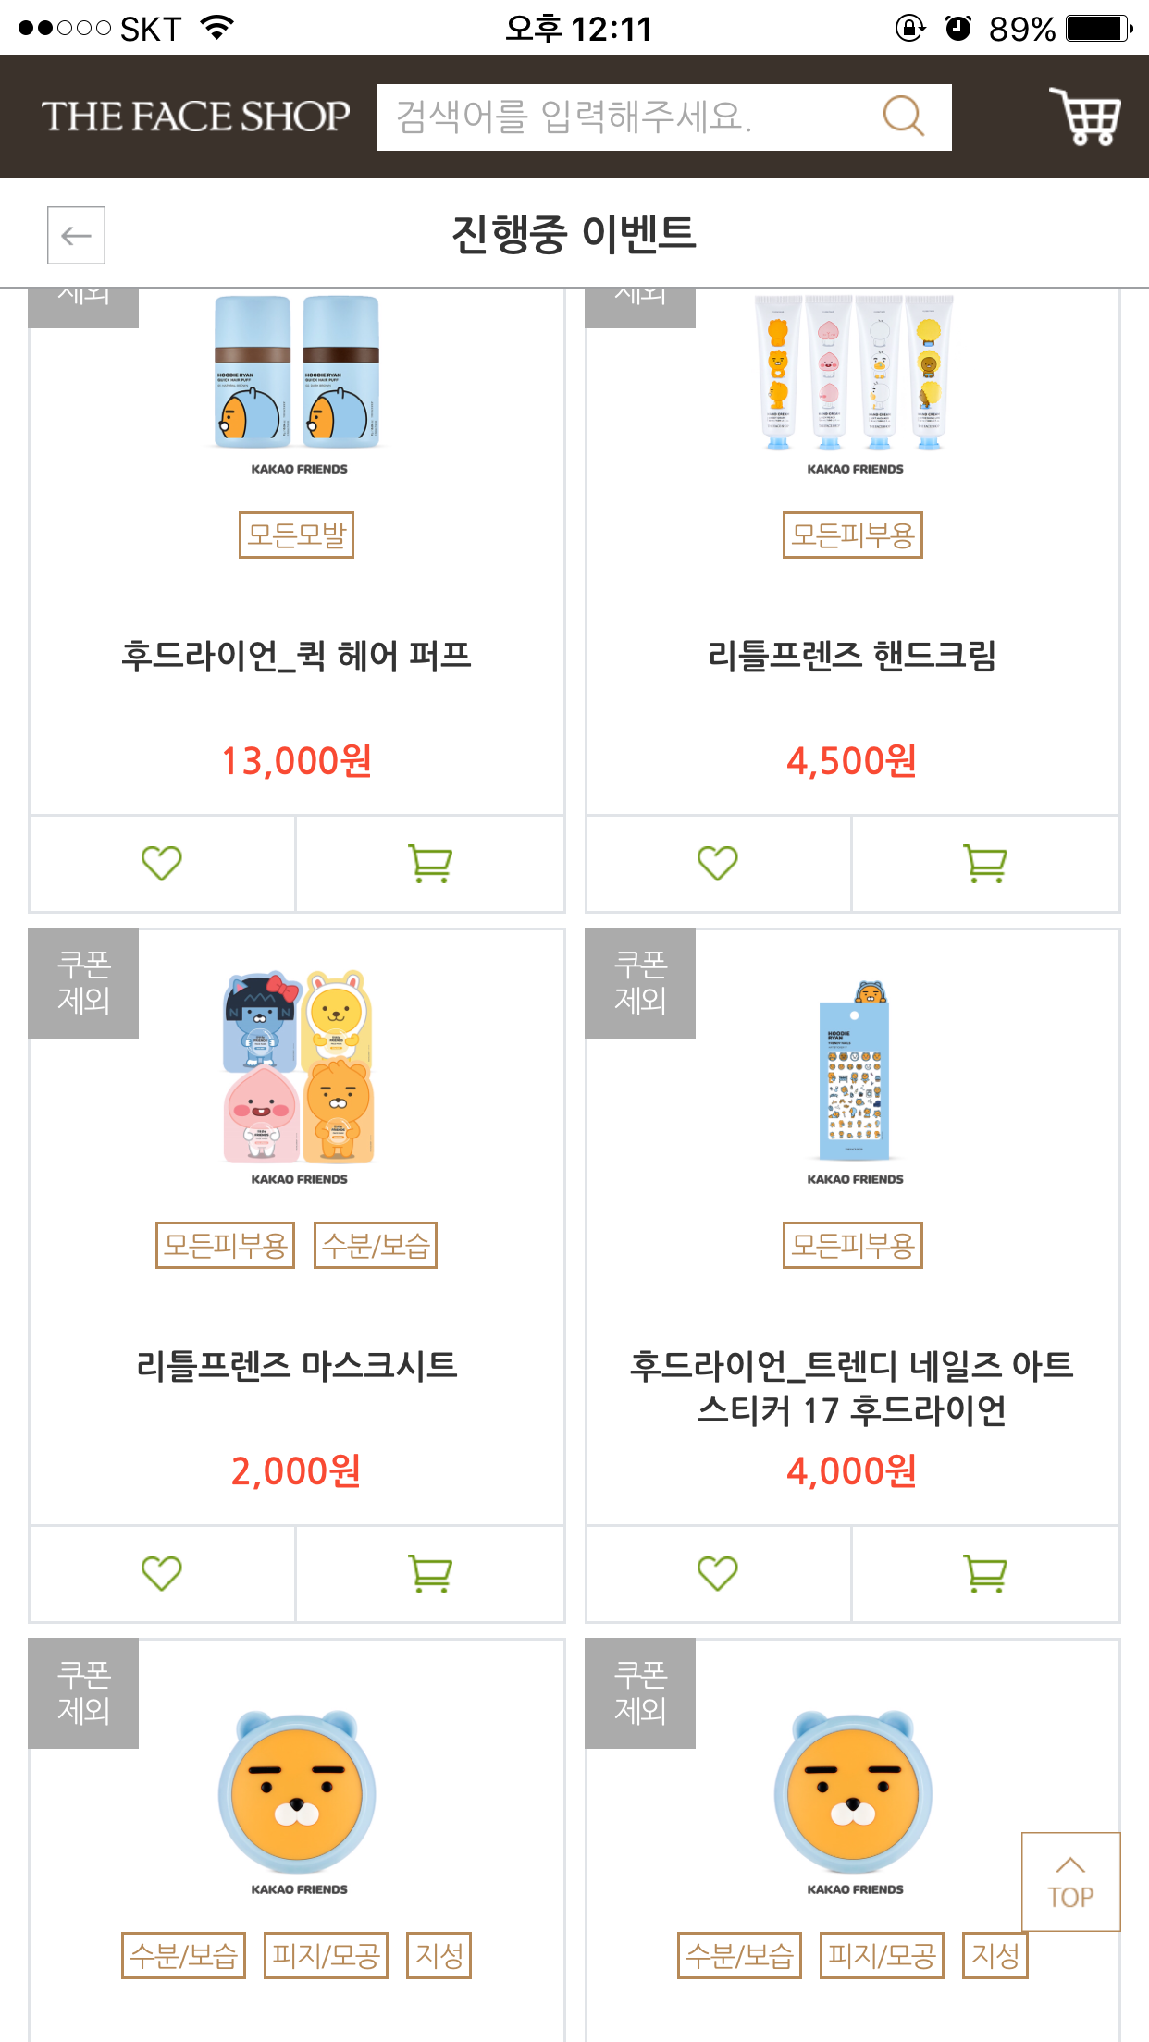Image resolution: width=1149 pixels, height=2042 pixels.
Task: Add 후드라이언 퀵 헤어 퍼프 to cart
Action: pyautogui.click(x=430, y=864)
